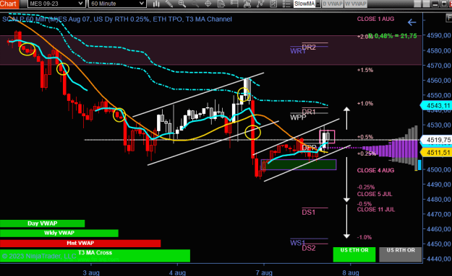This screenshot has height=276, width=452.
Task: Activate the zoom in magnifier
Action: pos(182,4)
